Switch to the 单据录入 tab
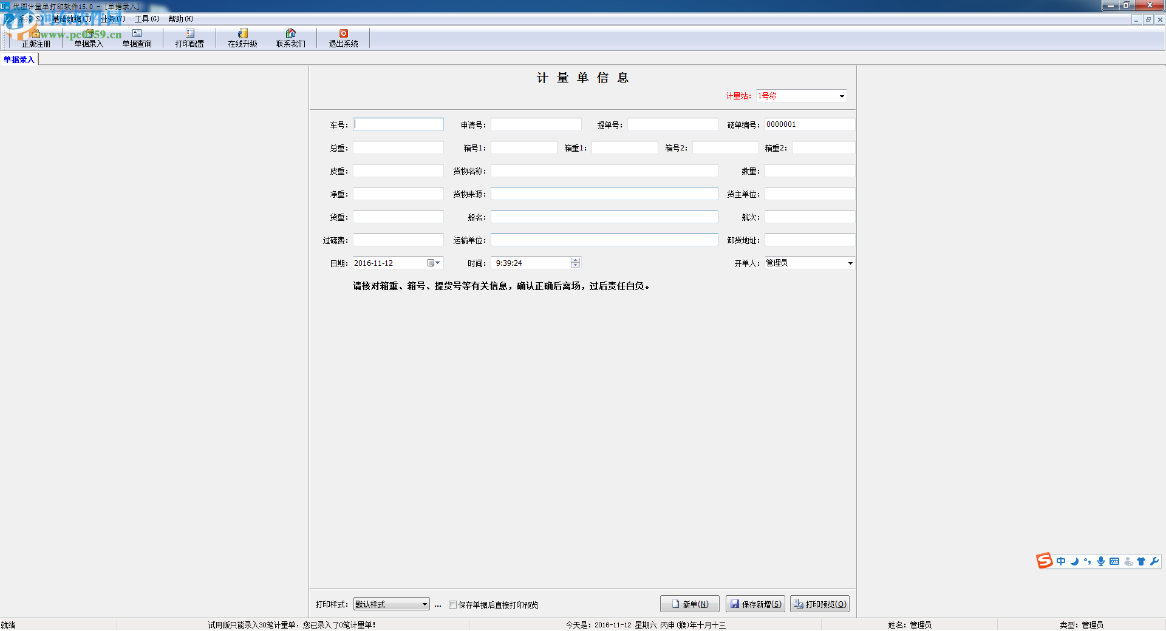Screen dimensions: 1166x631 coord(19,59)
